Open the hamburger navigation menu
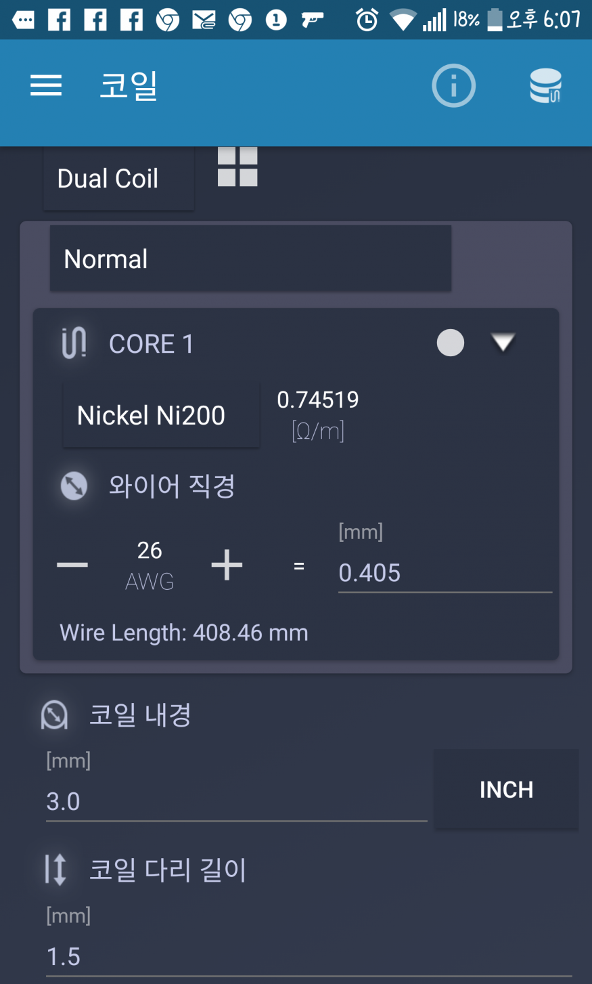The height and width of the screenshot is (984, 592). 46,86
